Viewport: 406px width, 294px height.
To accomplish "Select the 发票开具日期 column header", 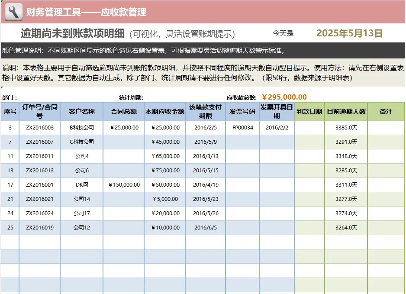I will 277,112.
